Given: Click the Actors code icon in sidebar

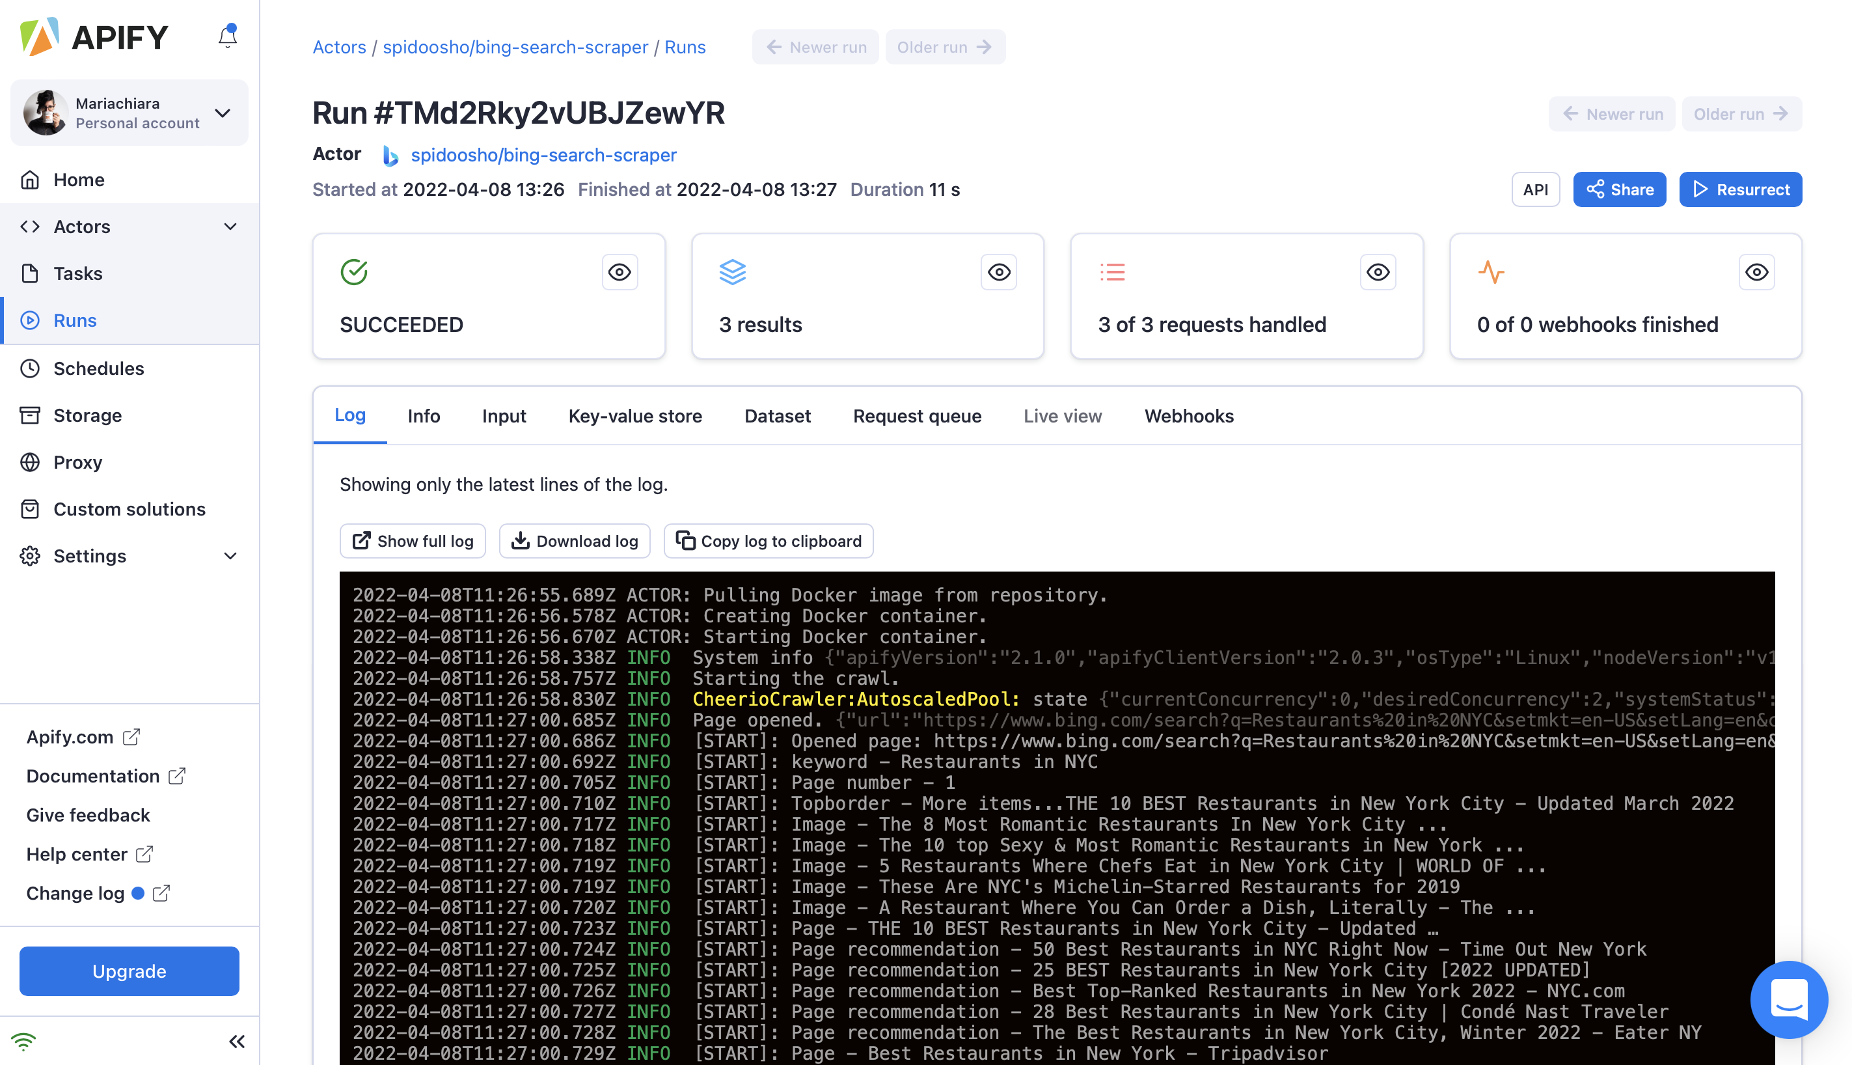Looking at the screenshot, I should (30, 227).
